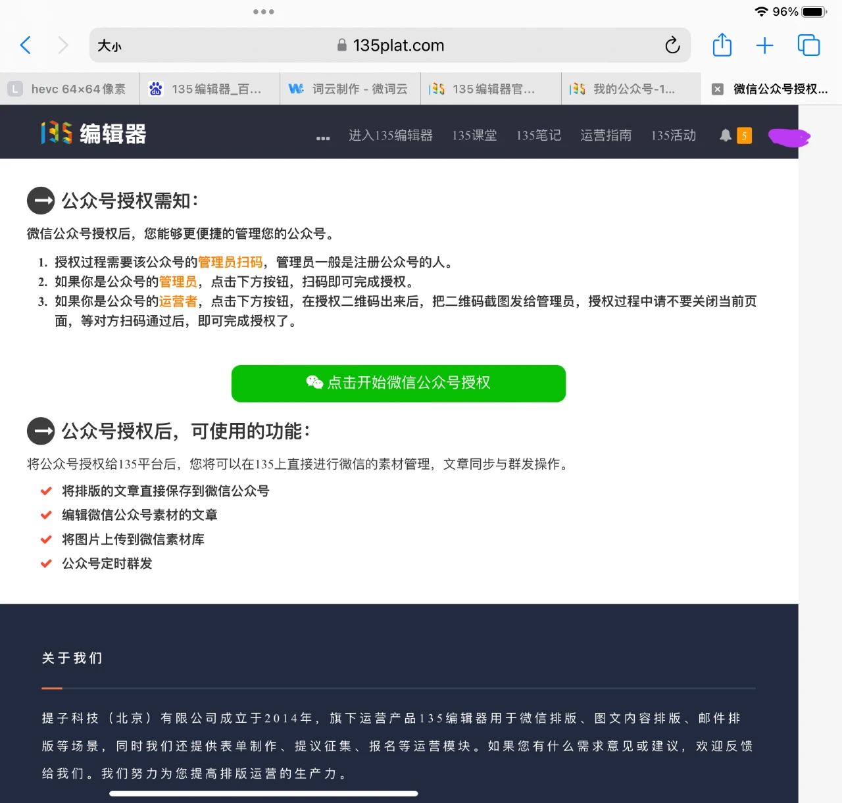Click orange 管理员扫码 text

point(230,262)
